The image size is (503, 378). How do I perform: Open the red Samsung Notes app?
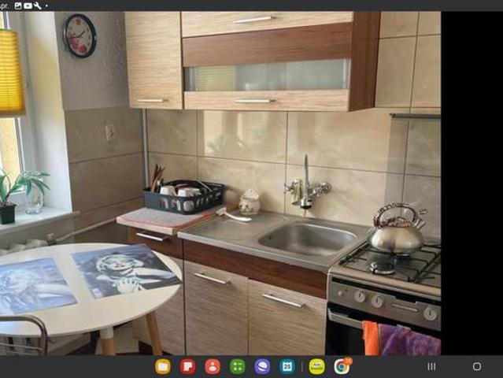188,366
